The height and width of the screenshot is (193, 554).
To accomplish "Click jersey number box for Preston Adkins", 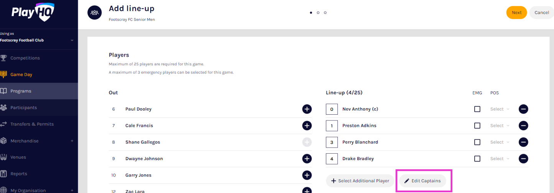I will 332,125.
